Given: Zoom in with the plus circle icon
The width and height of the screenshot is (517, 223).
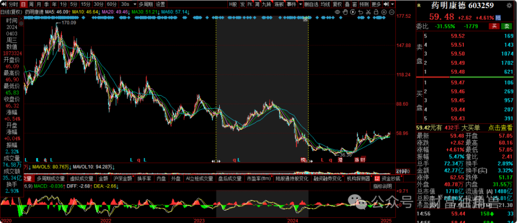Looking at the screenshot, I should pyautogui.click(x=384, y=12).
